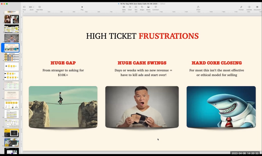Select slide 13 thumbnail in navigator
This screenshot has height=156, width=262.
(x=11, y=124)
